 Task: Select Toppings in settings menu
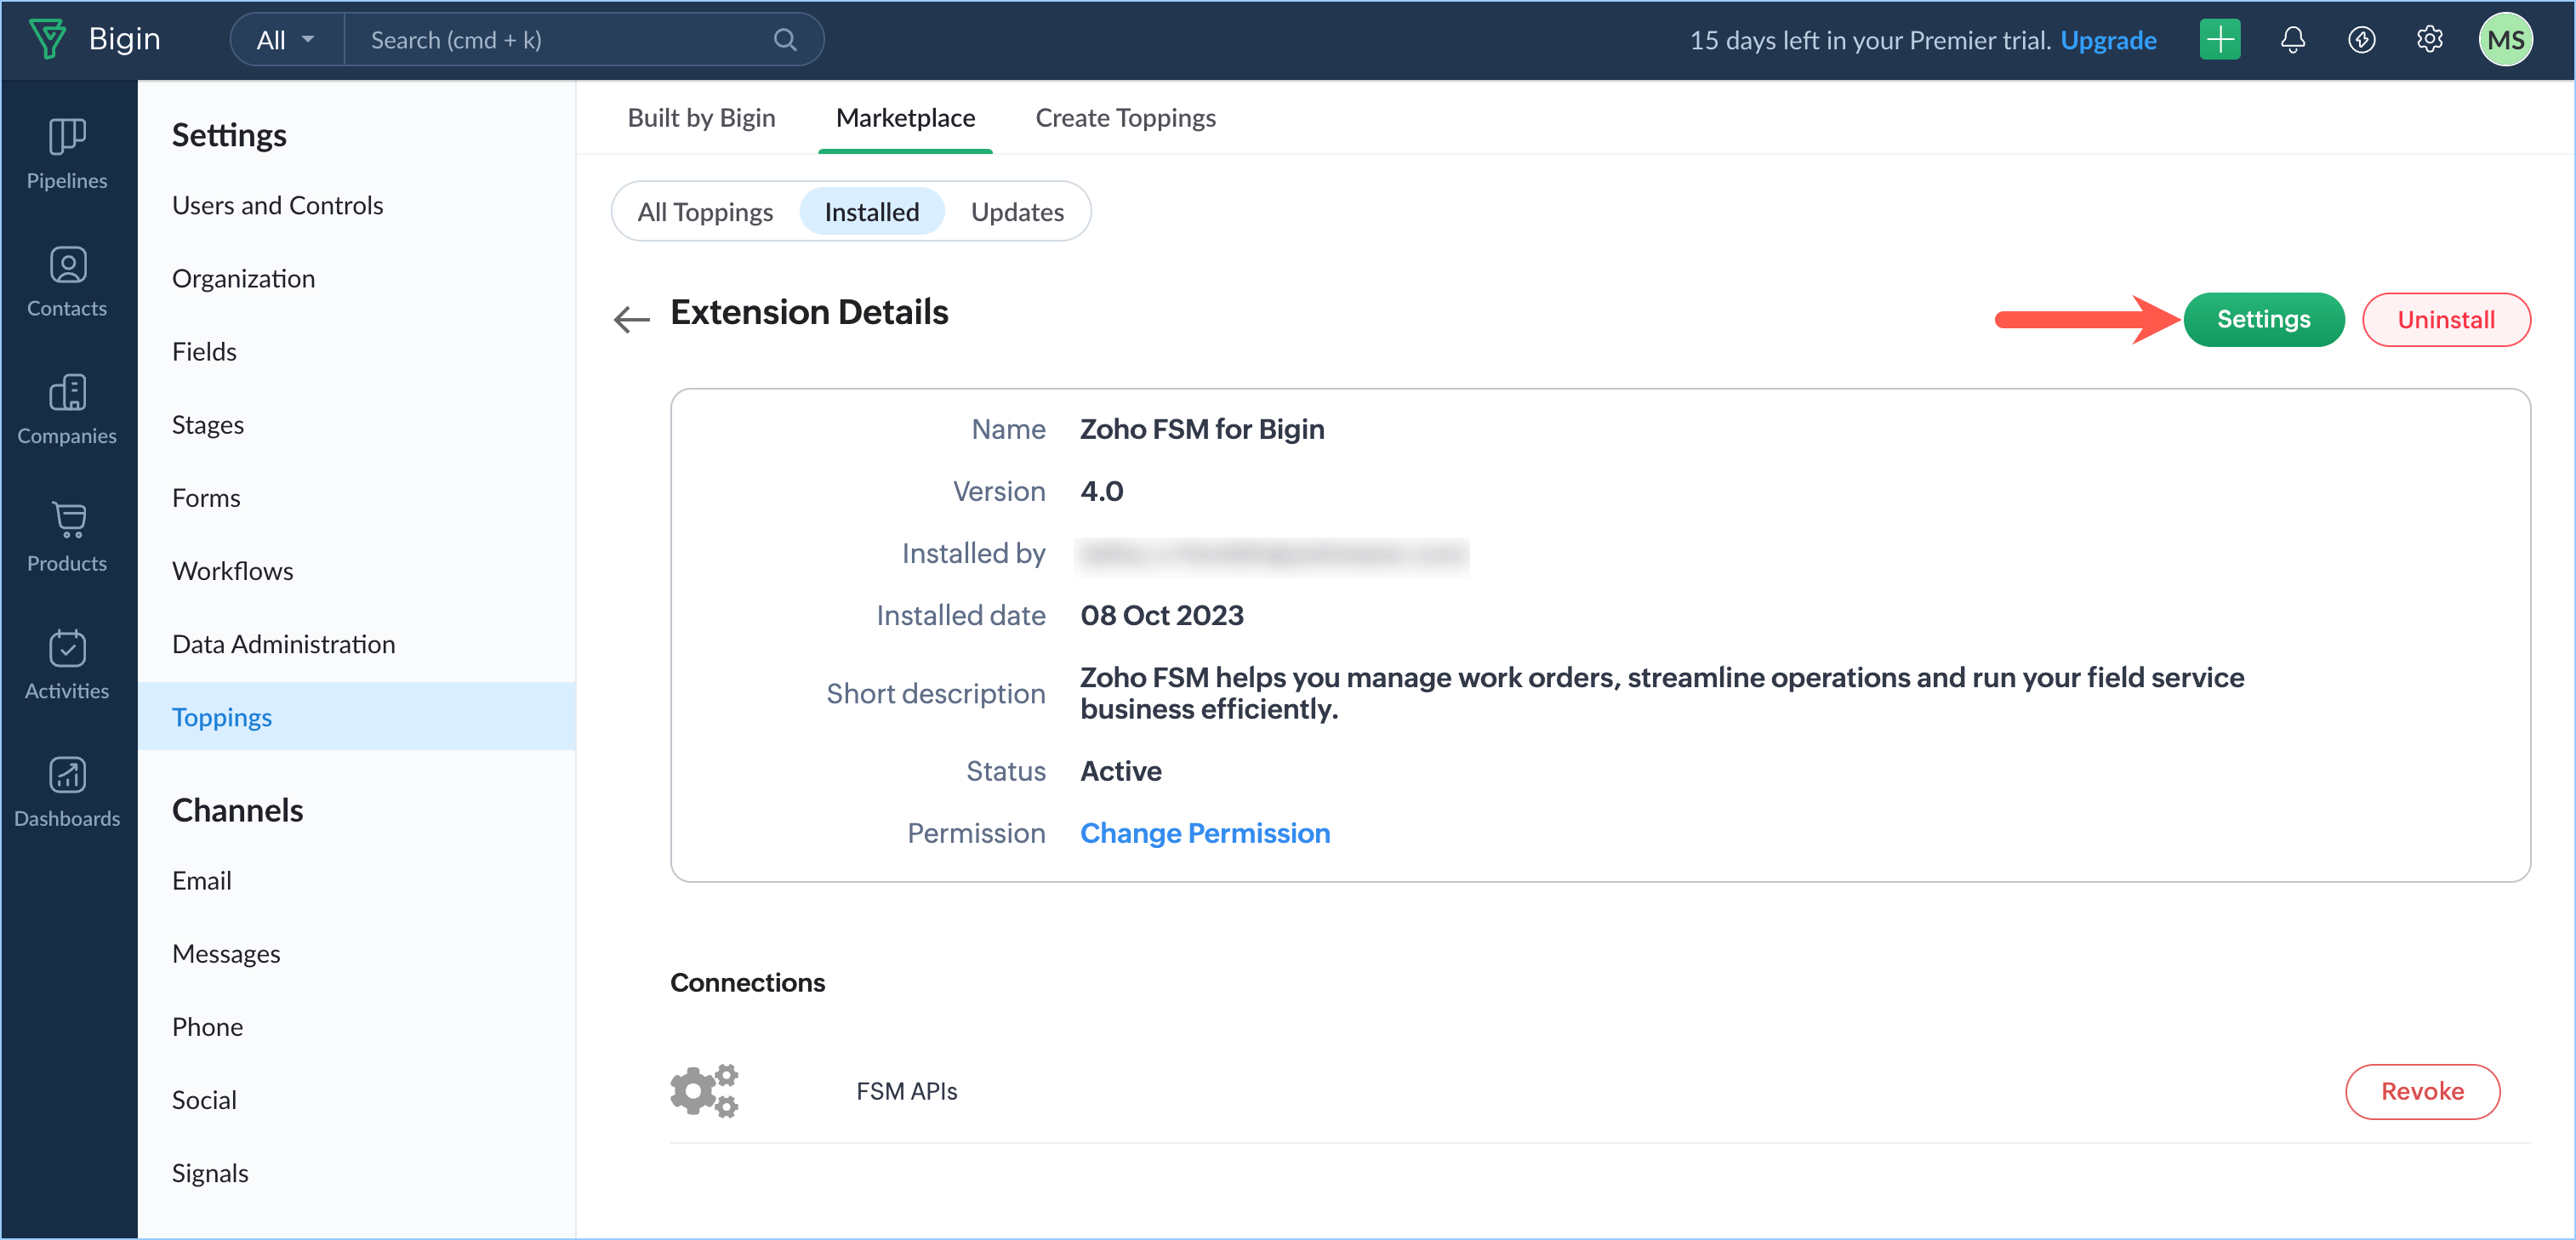[x=356, y=716]
